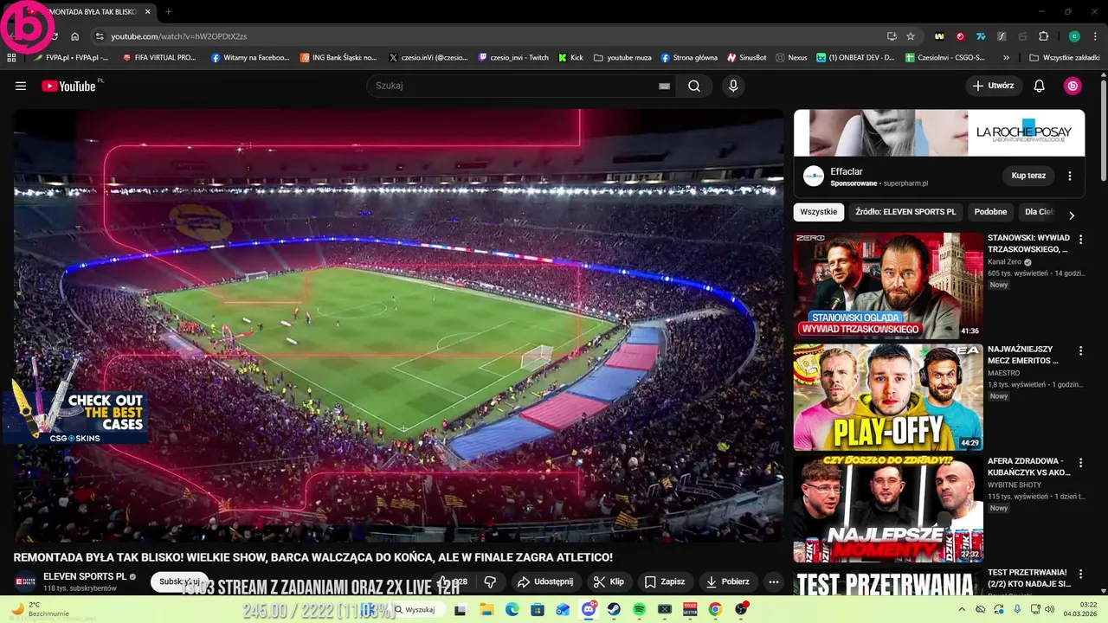This screenshot has width=1108, height=623.
Task: Click the youtube.com address bar URL
Action: (179, 36)
